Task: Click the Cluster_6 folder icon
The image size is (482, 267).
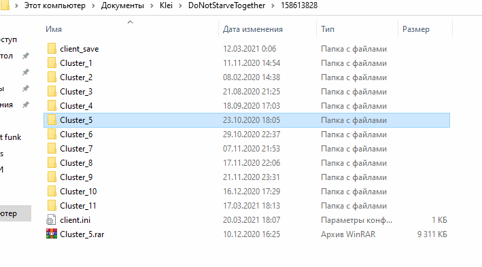Action: pyautogui.click(x=52, y=135)
